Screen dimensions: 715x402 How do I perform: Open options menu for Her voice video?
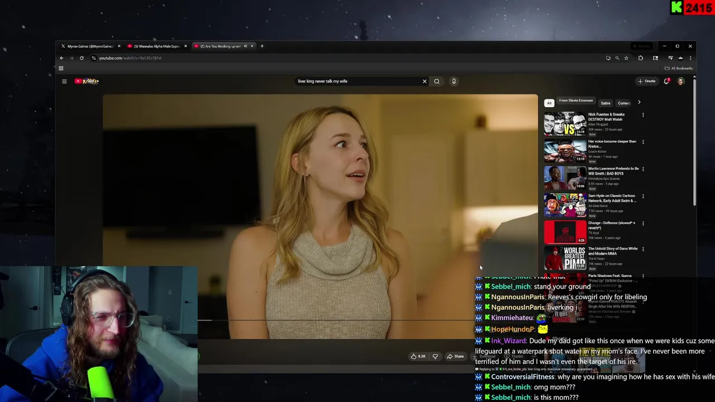click(x=643, y=142)
